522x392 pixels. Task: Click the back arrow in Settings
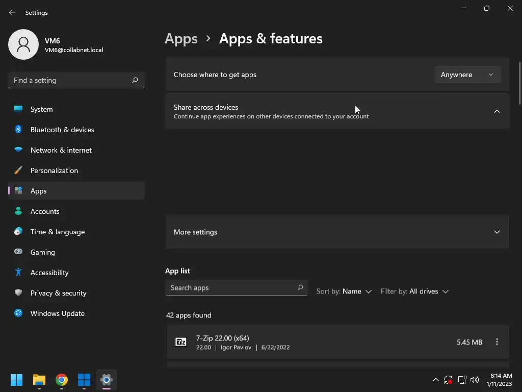(x=12, y=12)
